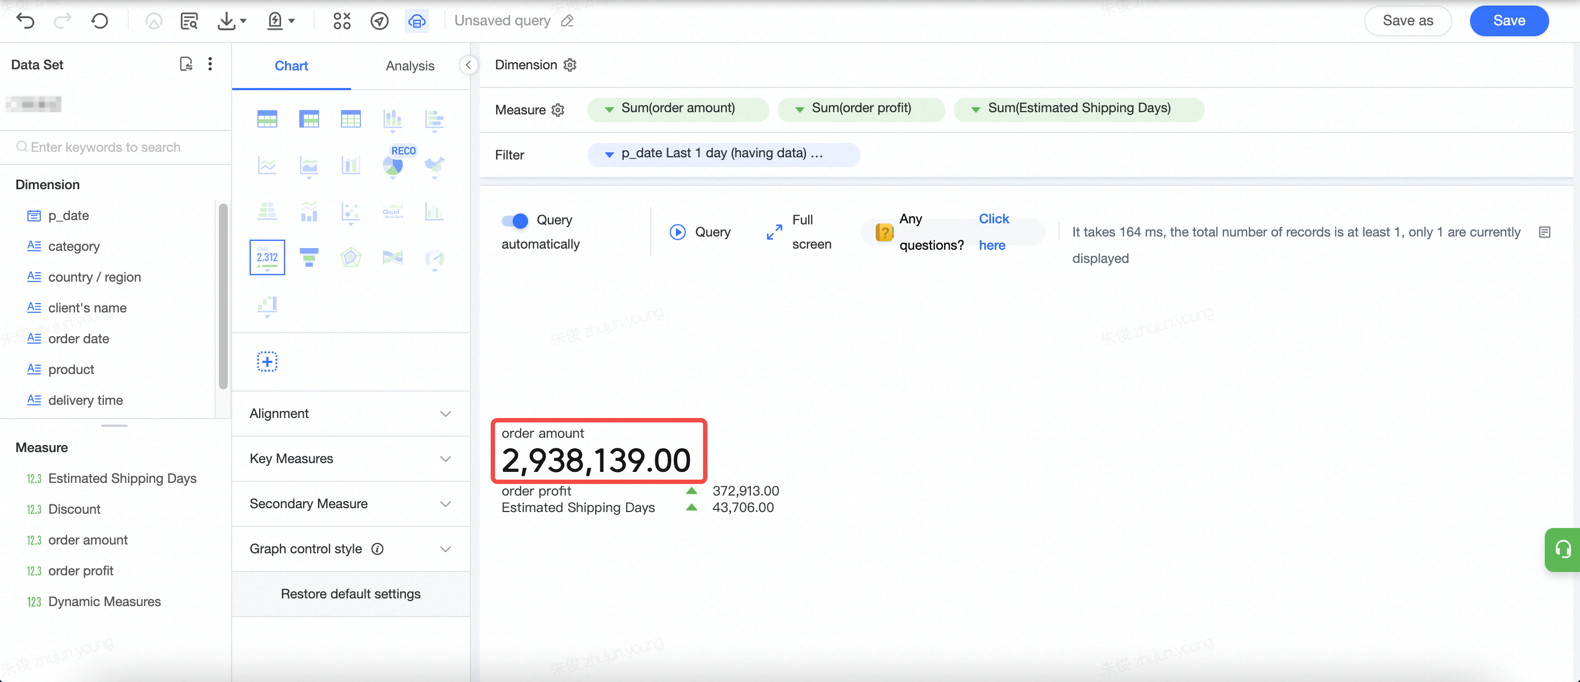Viewport: 1580px width, 682px height.
Task: Select the gauge dashboard chart type
Action: click(434, 259)
